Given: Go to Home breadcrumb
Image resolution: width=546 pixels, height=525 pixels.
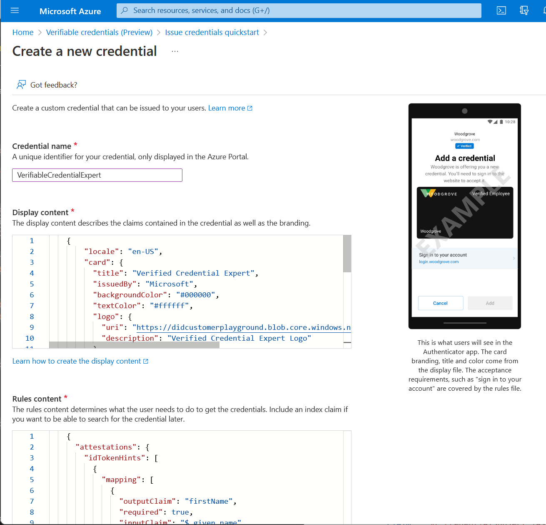Looking at the screenshot, I should (x=23, y=32).
